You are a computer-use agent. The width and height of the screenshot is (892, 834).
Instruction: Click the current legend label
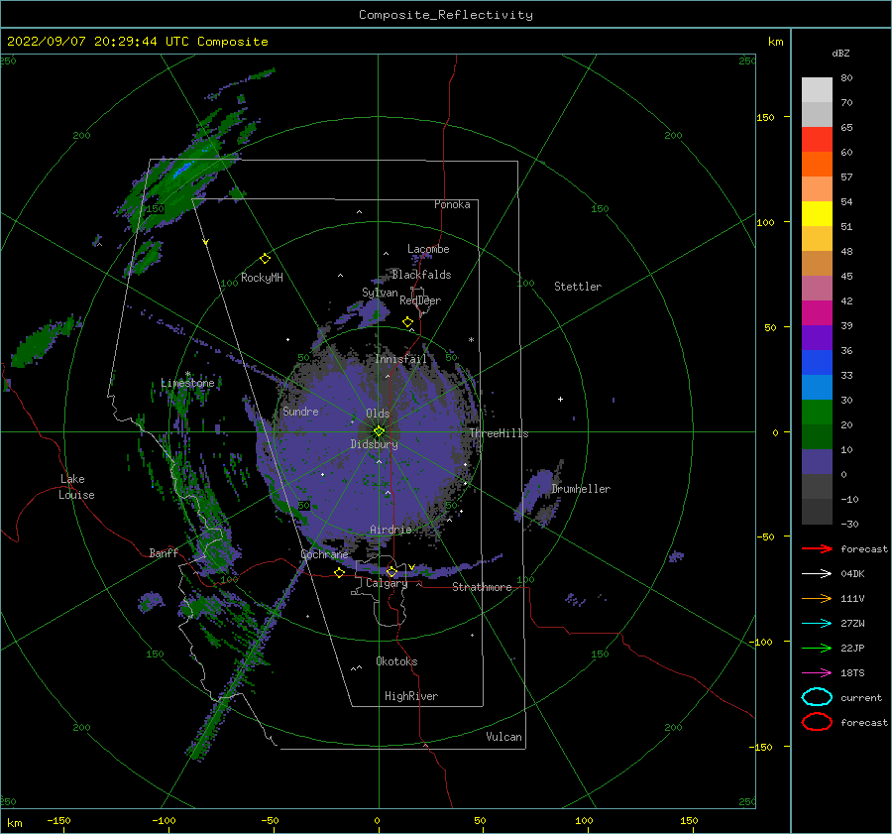click(861, 698)
